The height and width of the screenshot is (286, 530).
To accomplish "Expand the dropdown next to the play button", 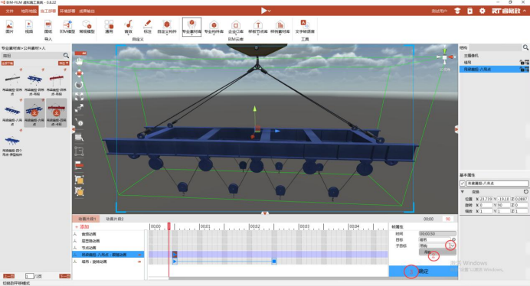I will [270, 11].
